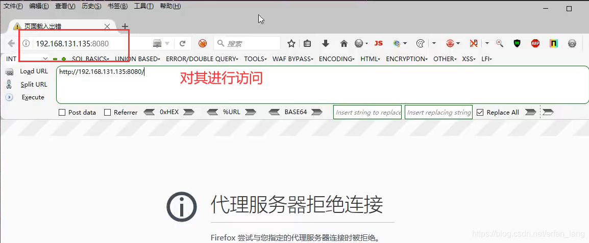The width and height of the screenshot is (589, 243).
Task: Open the grey gear settings icon
Action: [572, 43]
